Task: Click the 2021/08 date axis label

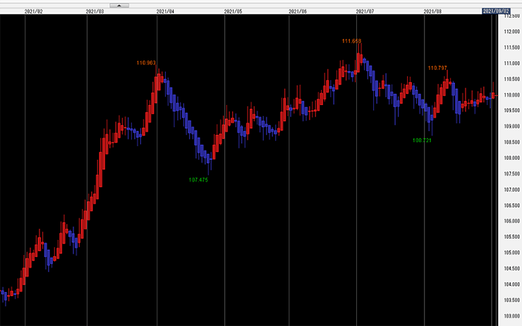Action: [432, 11]
